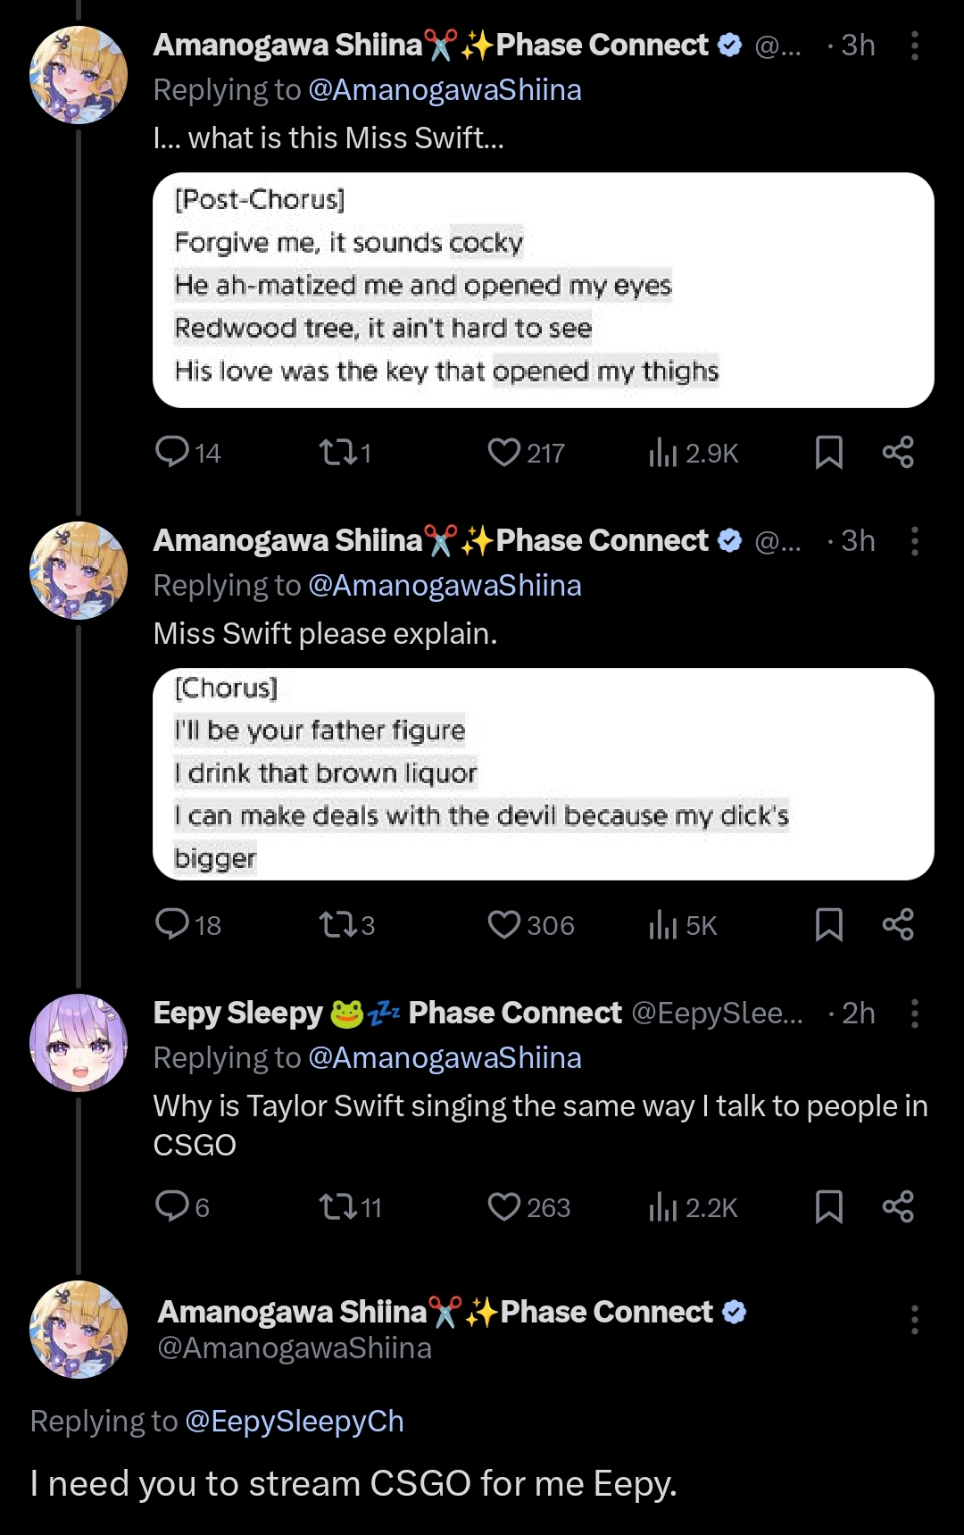The height and width of the screenshot is (1535, 964).
Task: Share the Post-Chorus lyrics tweet
Action: click(898, 453)
